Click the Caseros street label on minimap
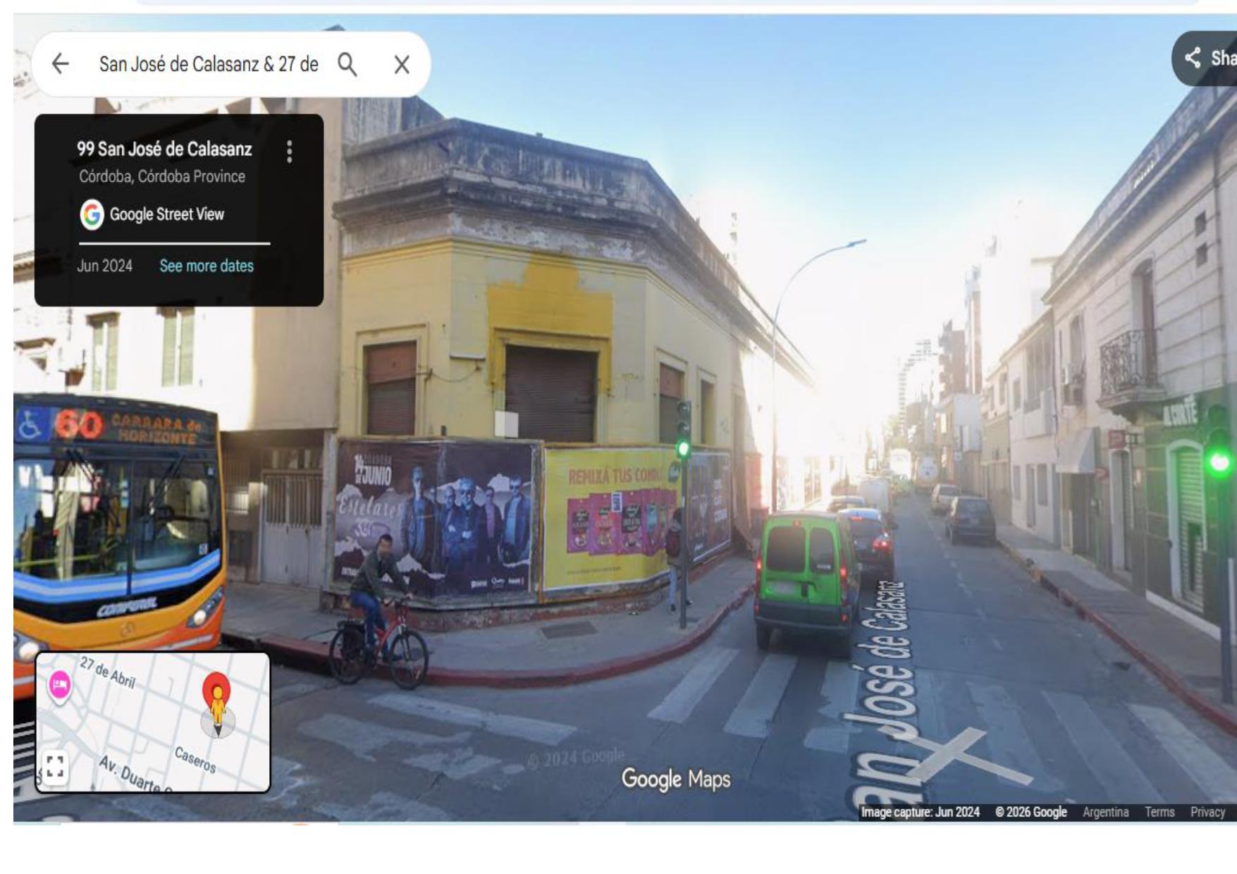Screen dimensions: 1237x874 click(x=195, y=760)
